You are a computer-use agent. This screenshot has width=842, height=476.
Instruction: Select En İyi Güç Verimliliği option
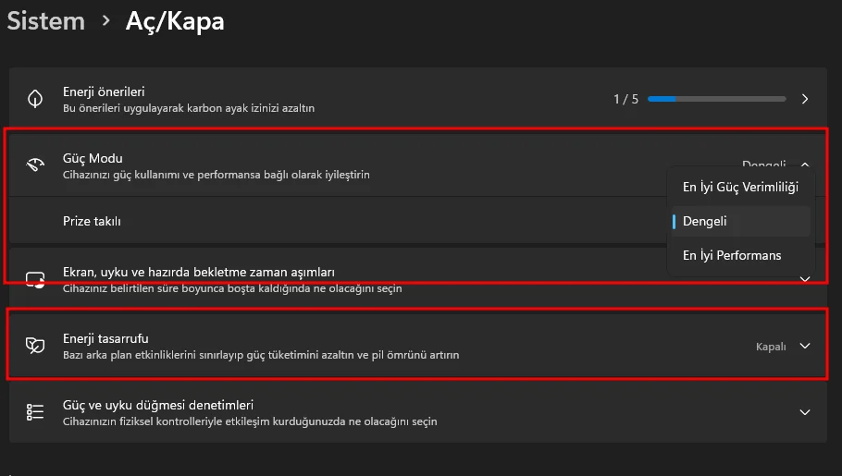(x=740, y=187)
